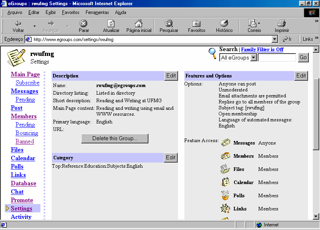
Task: Edit the Features and Options section
Action: 301,76
